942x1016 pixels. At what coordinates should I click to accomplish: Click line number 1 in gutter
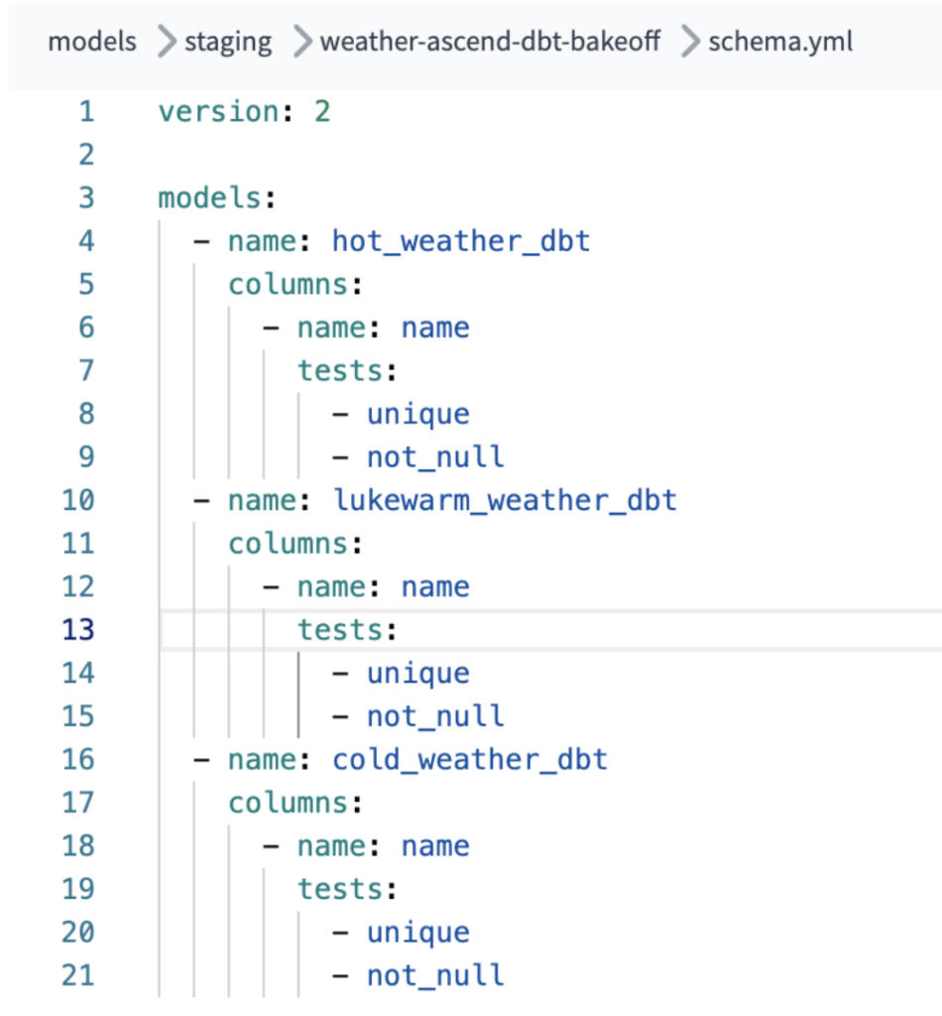pyautogui.click(x=85, y=111)
